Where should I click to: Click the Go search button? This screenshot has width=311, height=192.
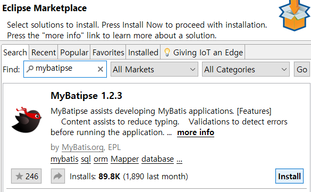[301, 69]
